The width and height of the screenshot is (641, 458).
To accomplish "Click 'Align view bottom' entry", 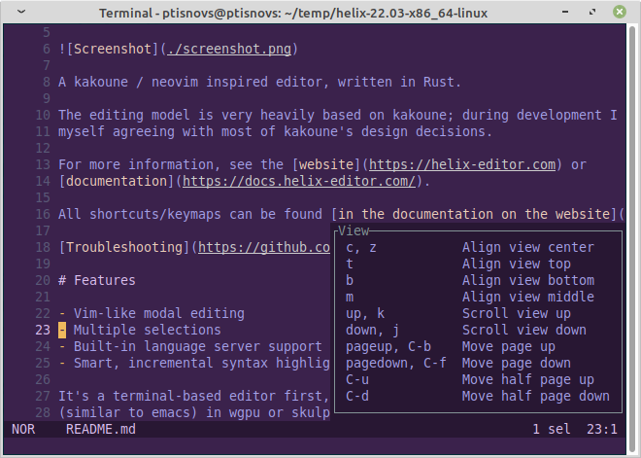I will (527, 280).
